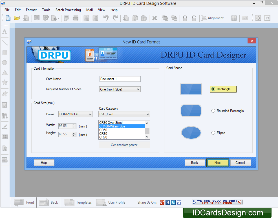Open the Card Category PVC_Card dropdown

coord(124,114)
